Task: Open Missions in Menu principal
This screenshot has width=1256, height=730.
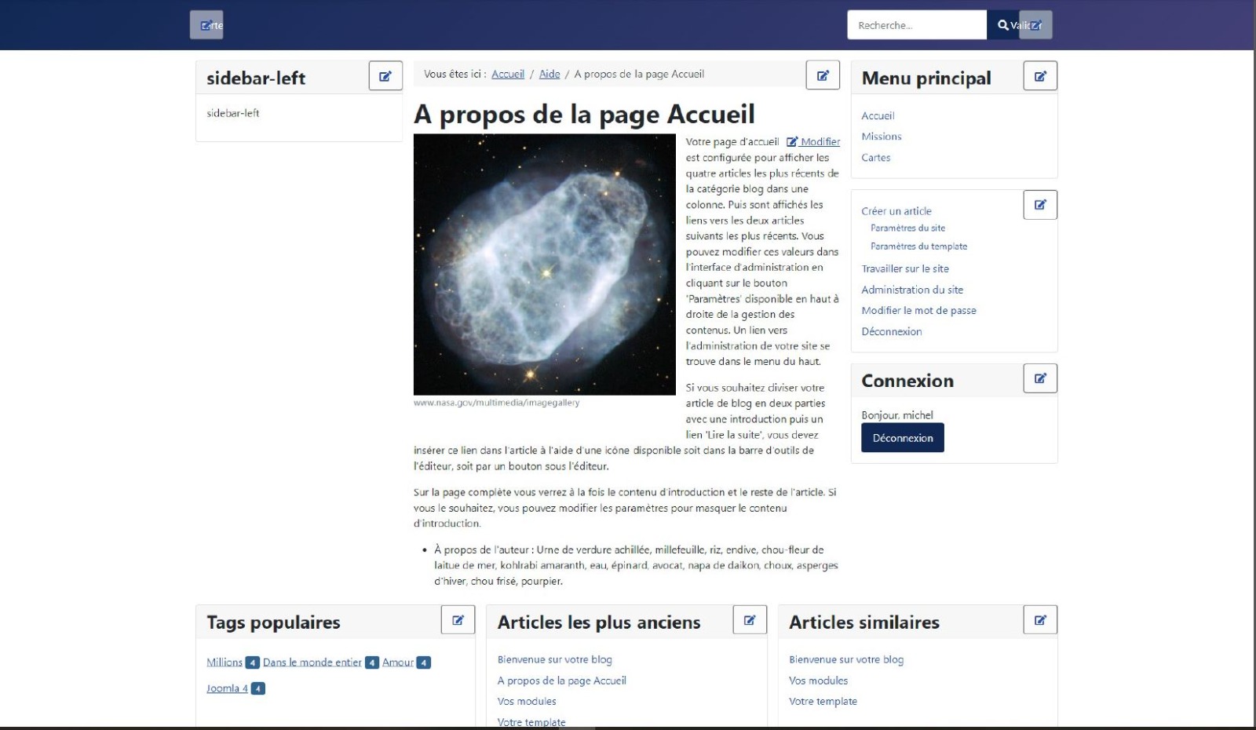Action: 882,137
